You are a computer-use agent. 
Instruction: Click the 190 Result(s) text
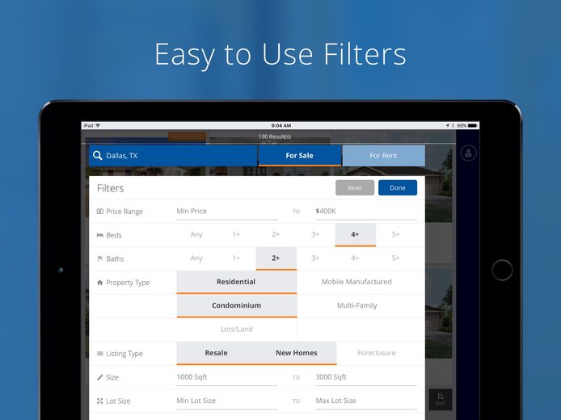[x=274, y=136]
